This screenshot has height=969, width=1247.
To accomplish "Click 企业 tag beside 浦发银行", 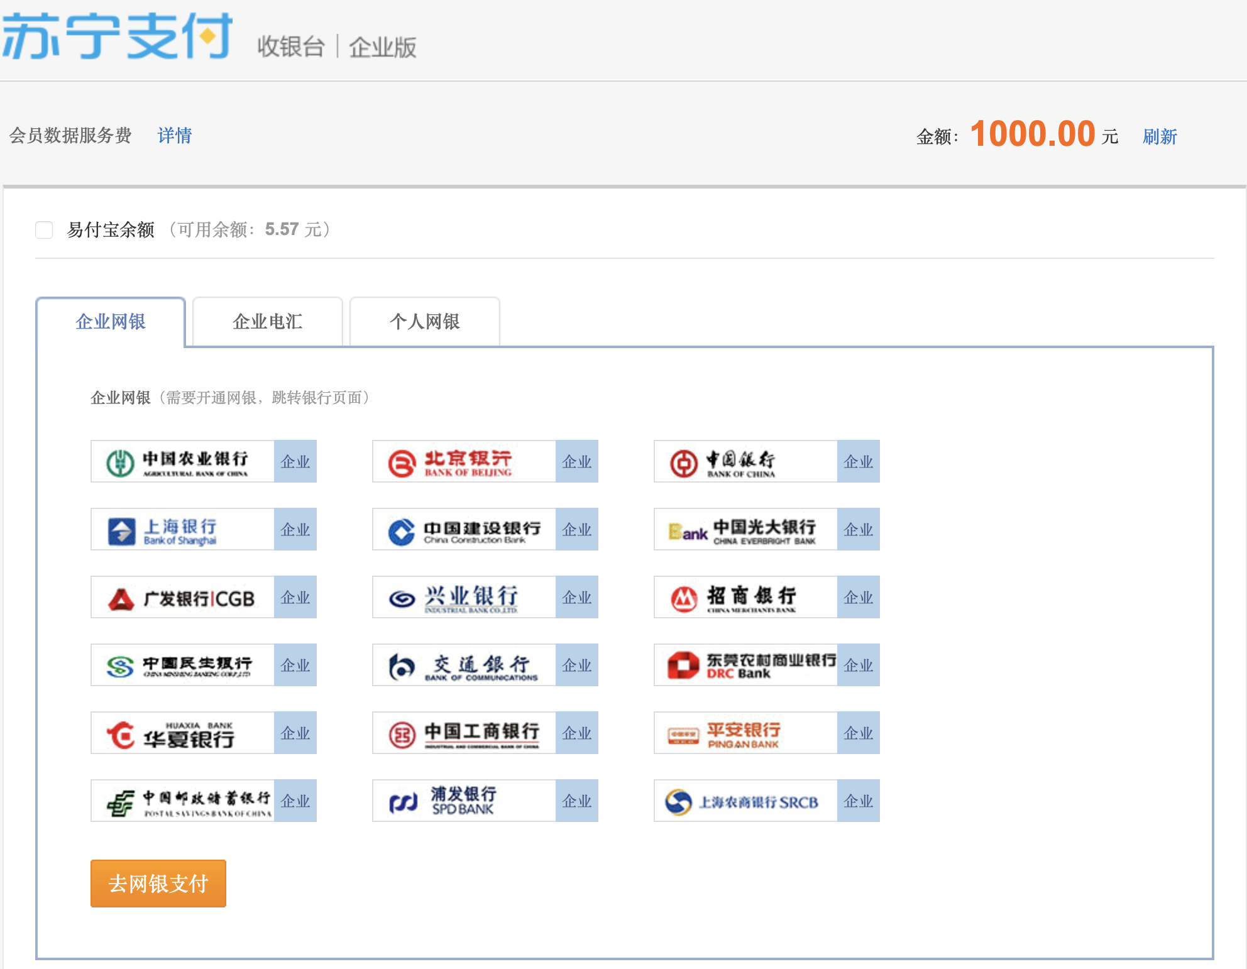I will pos(577,801).
